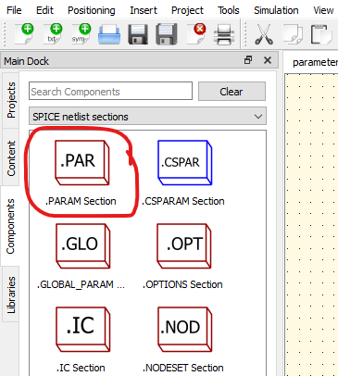Open the View menu
338x376 pixels.
pyautogui.click(x=323, y=10)
